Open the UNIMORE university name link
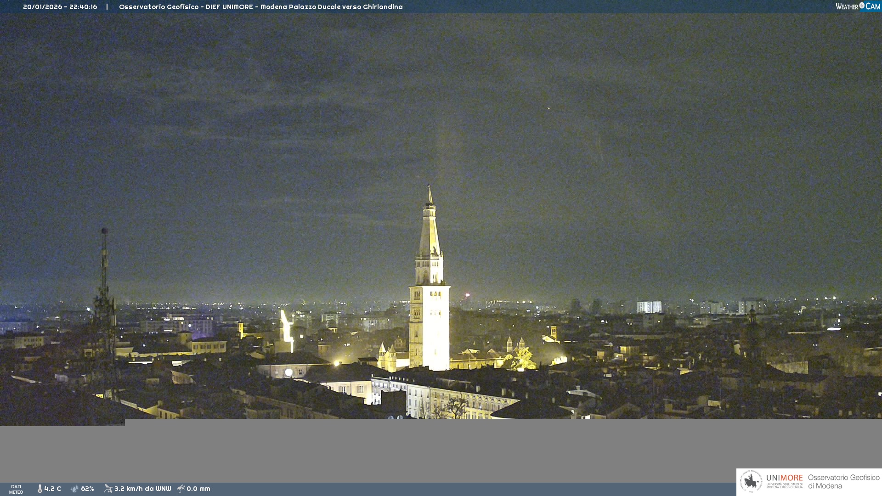882x496 pixels. click(x=784, y=478)
